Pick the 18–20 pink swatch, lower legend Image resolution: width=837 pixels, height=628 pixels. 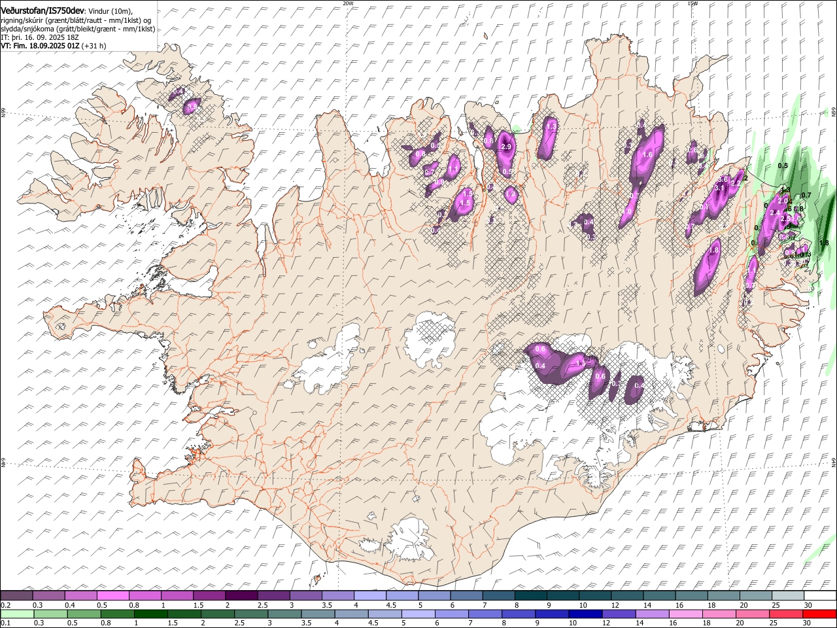719,614
